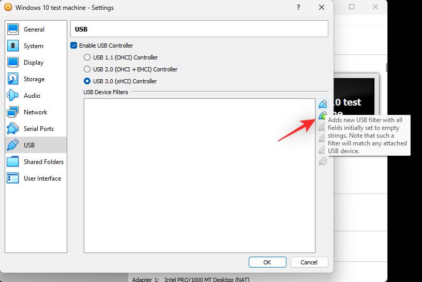The height and width of the screenshot is (282, 422).
Task: Go to the Network settings page
Action: (36, 112)
